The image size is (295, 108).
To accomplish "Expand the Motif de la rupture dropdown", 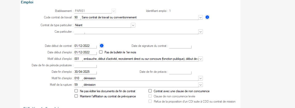I will point(201,85).
